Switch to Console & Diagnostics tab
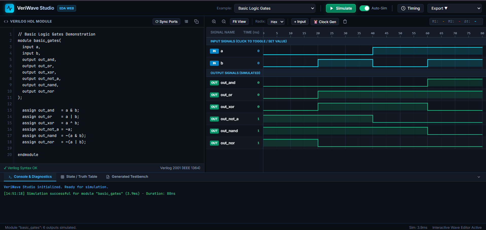This screenshot has width=486, height=230. coord(30,177)
